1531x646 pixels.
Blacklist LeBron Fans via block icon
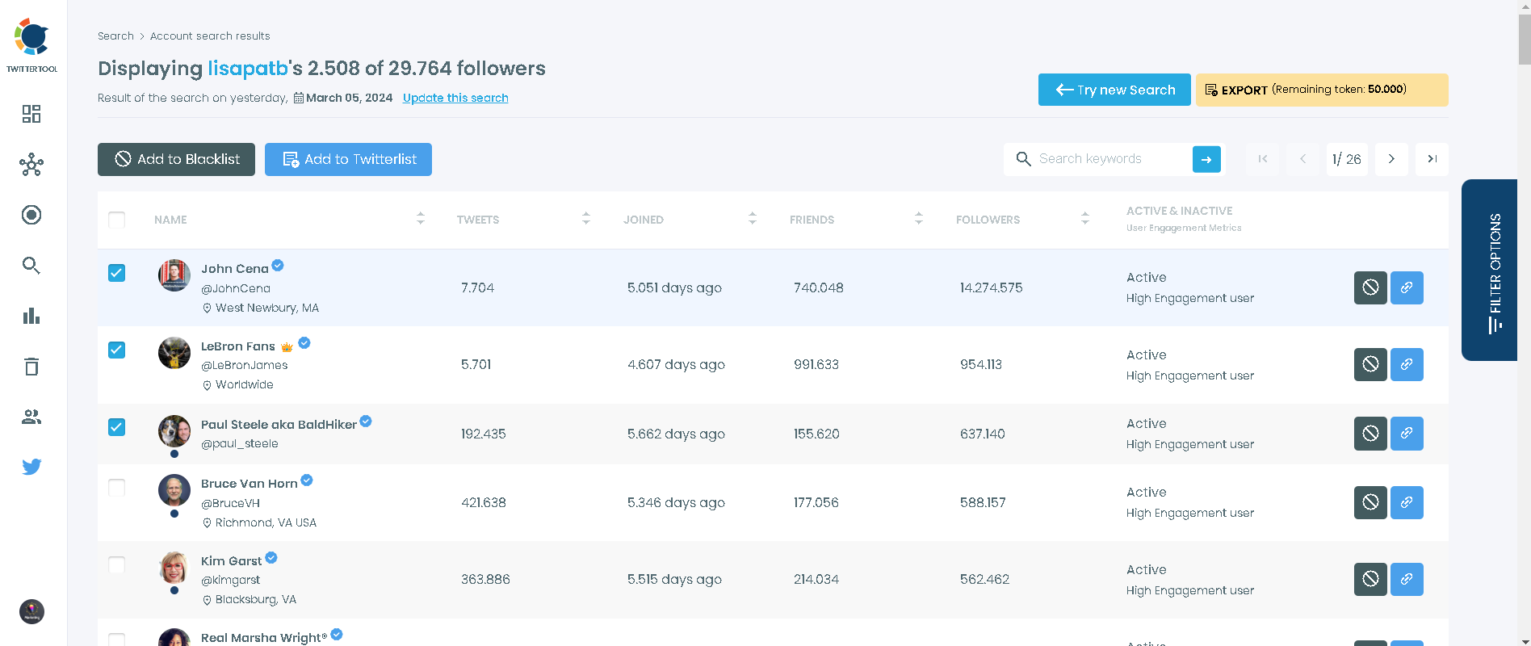1370,364
